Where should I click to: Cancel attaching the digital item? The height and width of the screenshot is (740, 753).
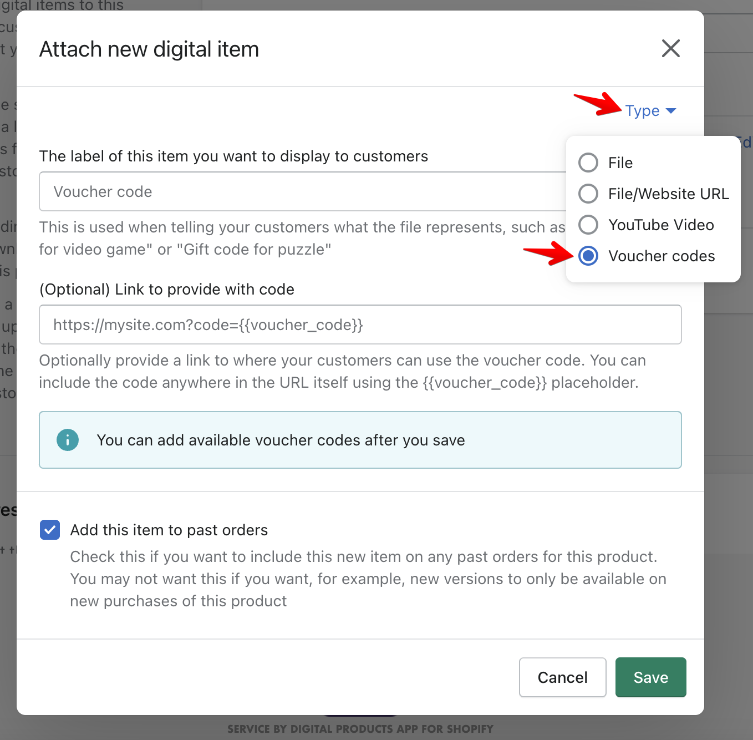click(x=562, y=677)
